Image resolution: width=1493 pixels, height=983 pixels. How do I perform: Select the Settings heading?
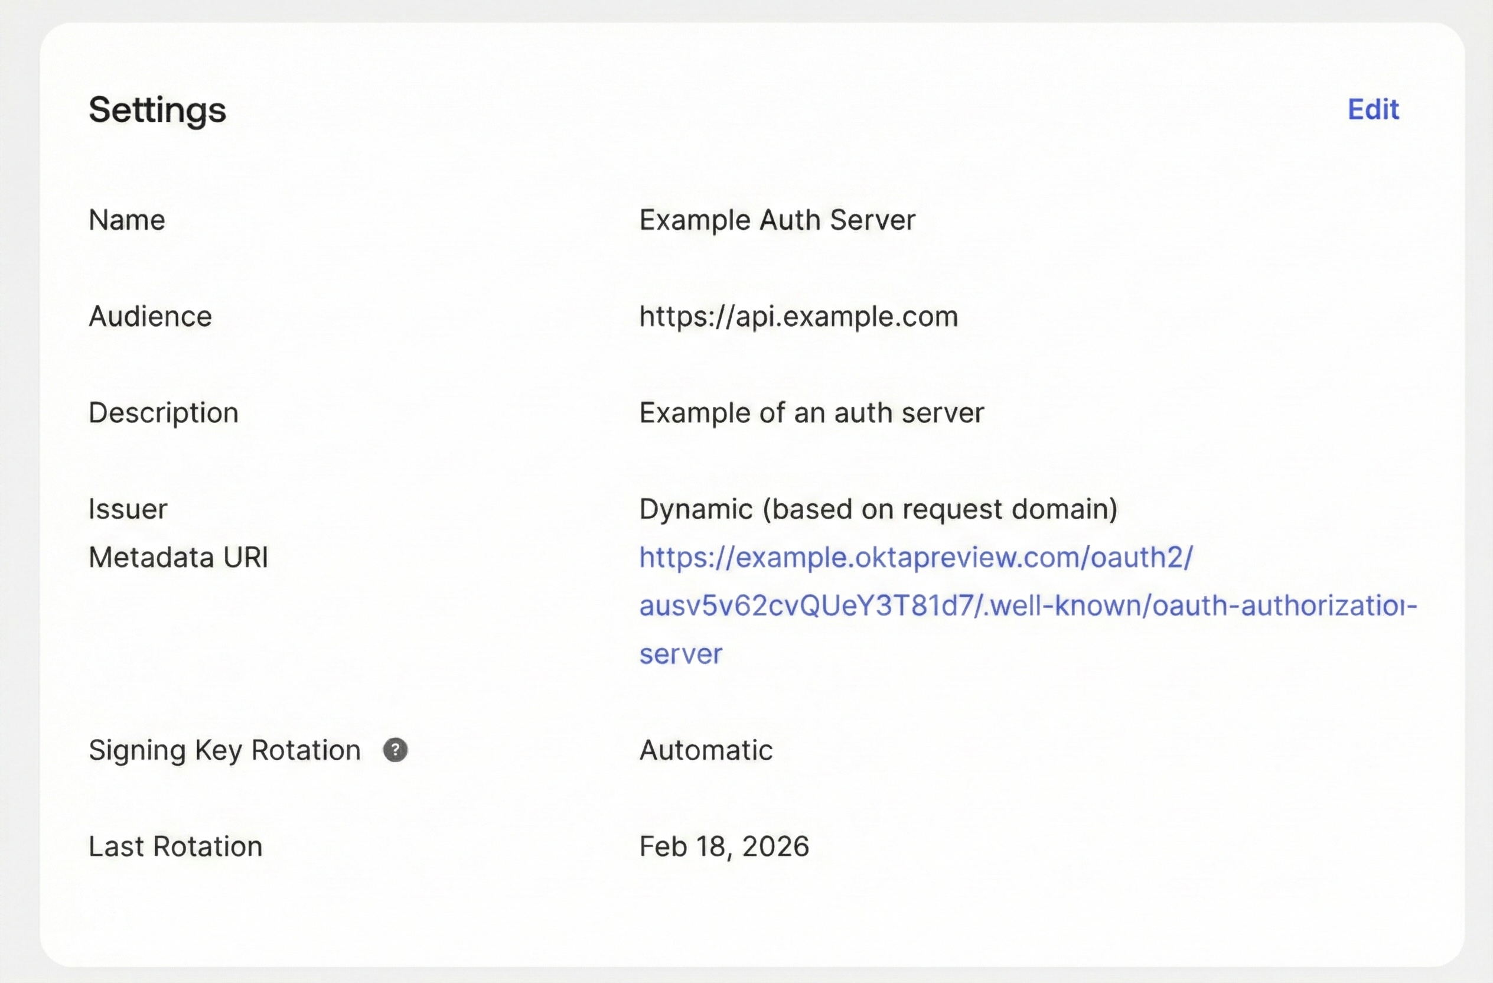pos(158,110)
